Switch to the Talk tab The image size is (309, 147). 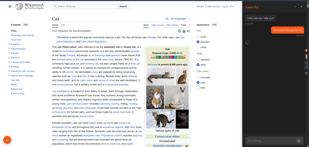(63, 25)
